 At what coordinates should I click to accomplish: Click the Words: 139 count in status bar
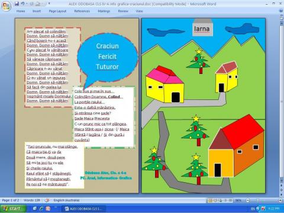click(32, 201)
